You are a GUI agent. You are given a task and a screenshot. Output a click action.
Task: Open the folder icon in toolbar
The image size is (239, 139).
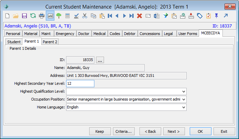(x=16, y=16)
